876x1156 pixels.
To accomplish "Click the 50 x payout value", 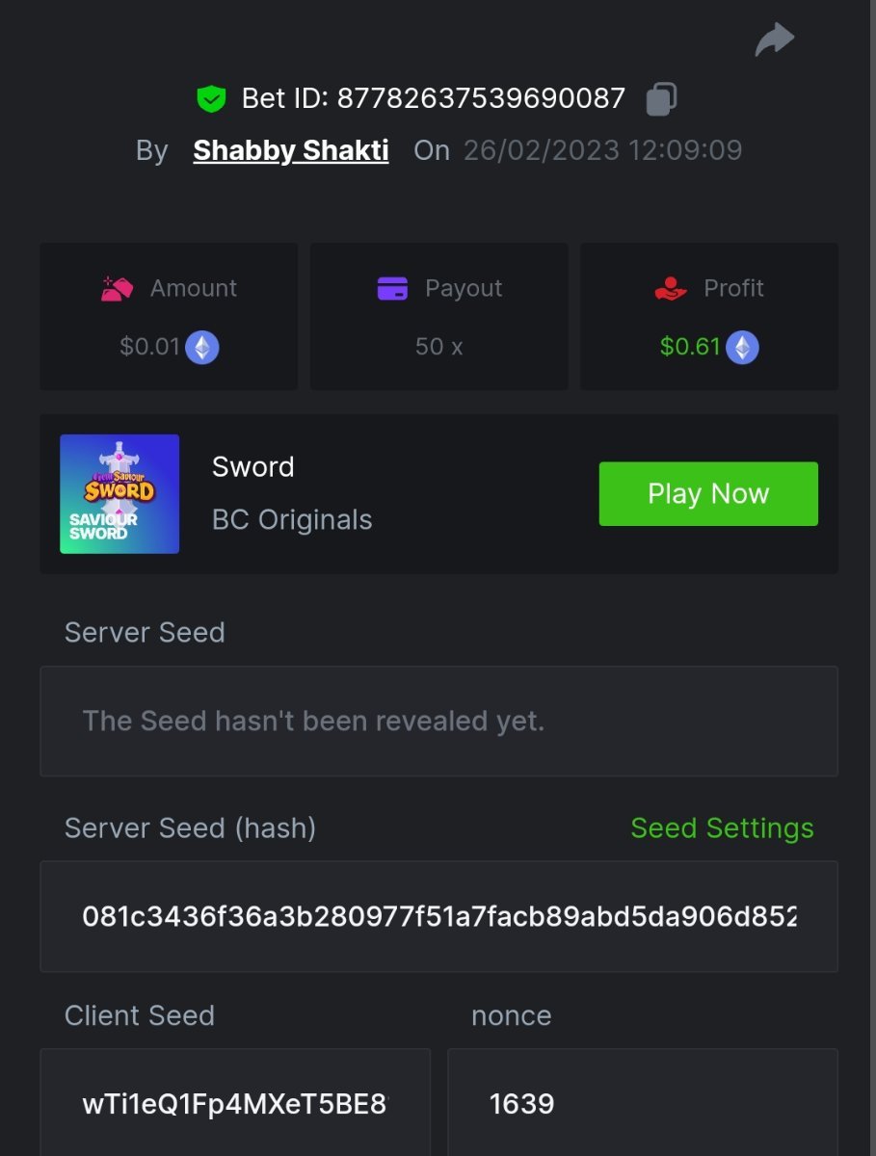I will coord(438,347).
